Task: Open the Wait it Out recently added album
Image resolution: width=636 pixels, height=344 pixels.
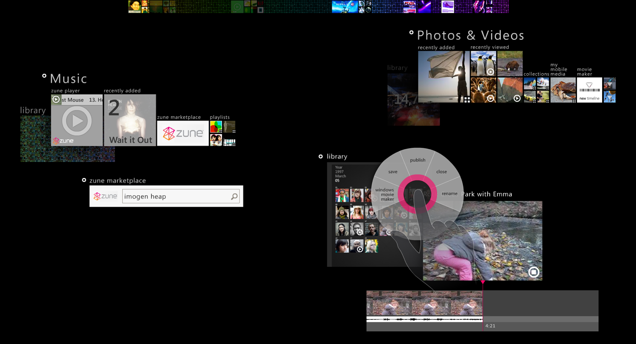Action: click(x=129, y=120)
